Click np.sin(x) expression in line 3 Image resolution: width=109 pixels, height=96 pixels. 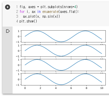point(50,16)
